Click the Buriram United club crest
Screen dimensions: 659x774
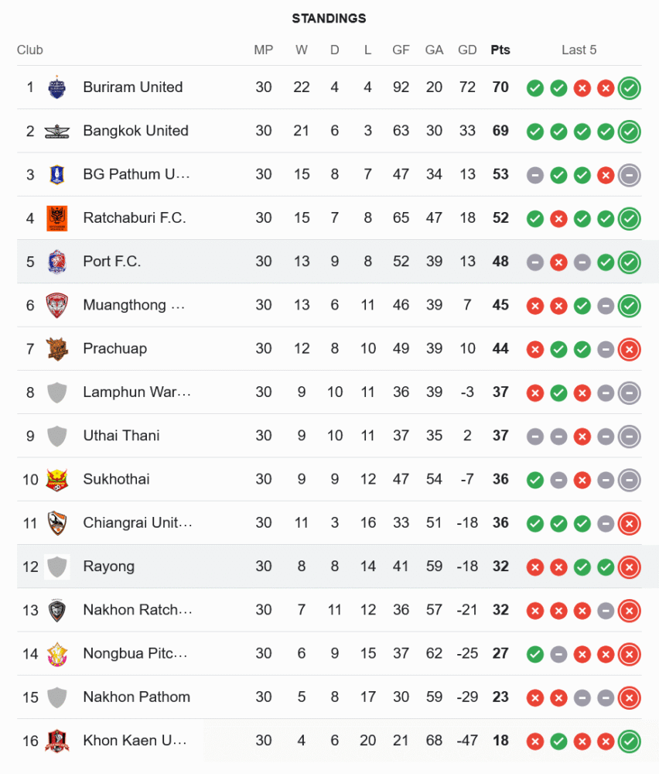point(56,87)
